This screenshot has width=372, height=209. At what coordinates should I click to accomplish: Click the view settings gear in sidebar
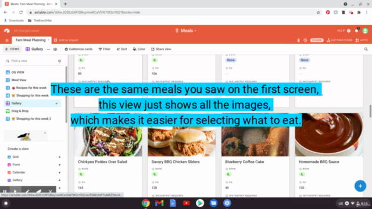(59, 61)
